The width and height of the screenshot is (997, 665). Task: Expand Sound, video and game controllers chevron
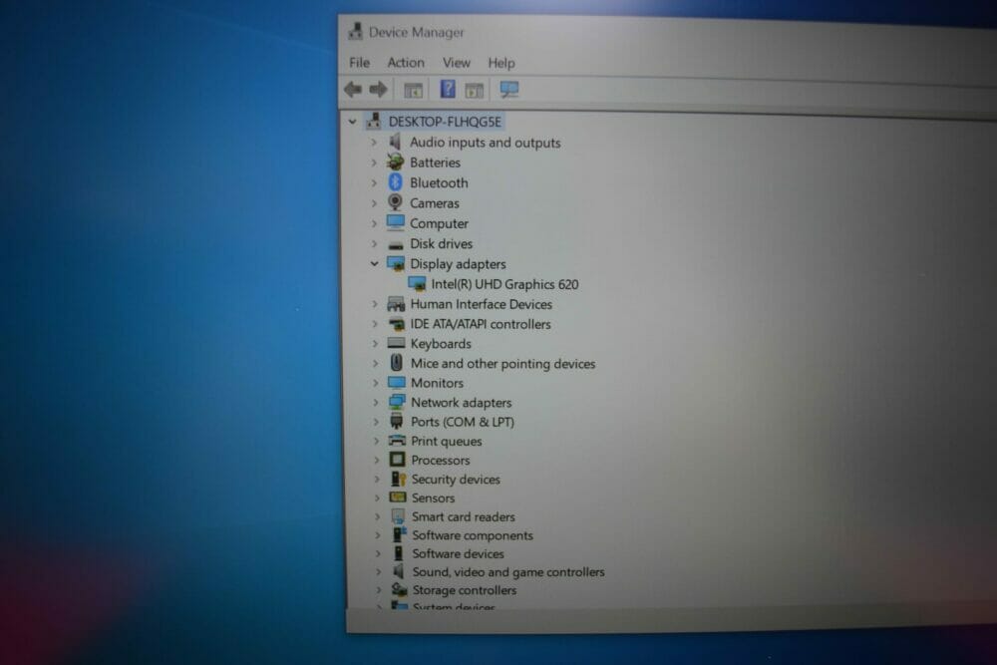(x=378, y=572)
